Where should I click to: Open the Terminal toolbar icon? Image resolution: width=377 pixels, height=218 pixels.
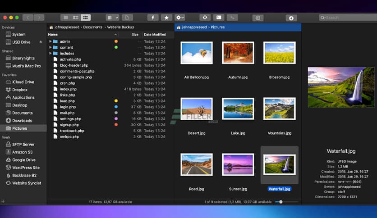coord(219,18)
